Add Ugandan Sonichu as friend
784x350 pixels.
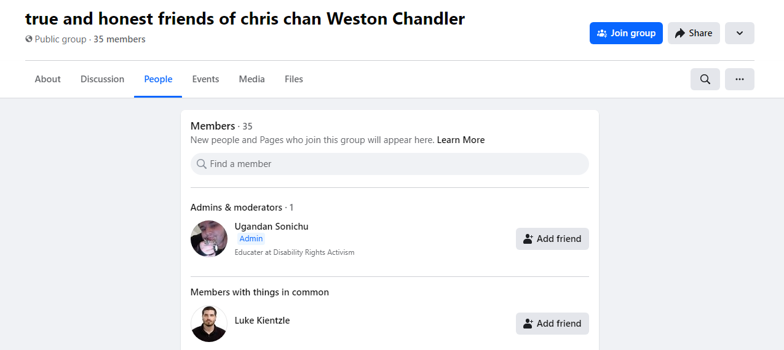coord(552,239)
